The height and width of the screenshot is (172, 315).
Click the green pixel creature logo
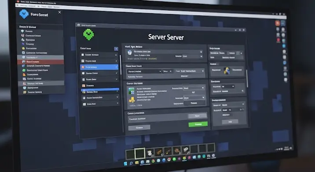(88, 34)
